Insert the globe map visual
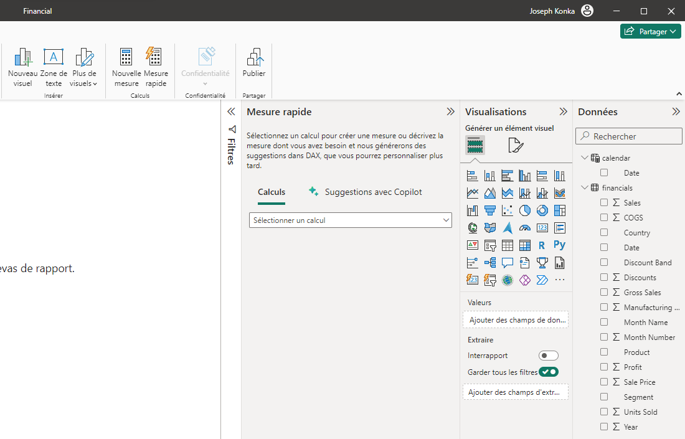This screenshot has height=439, width=685. click(472, 227)
